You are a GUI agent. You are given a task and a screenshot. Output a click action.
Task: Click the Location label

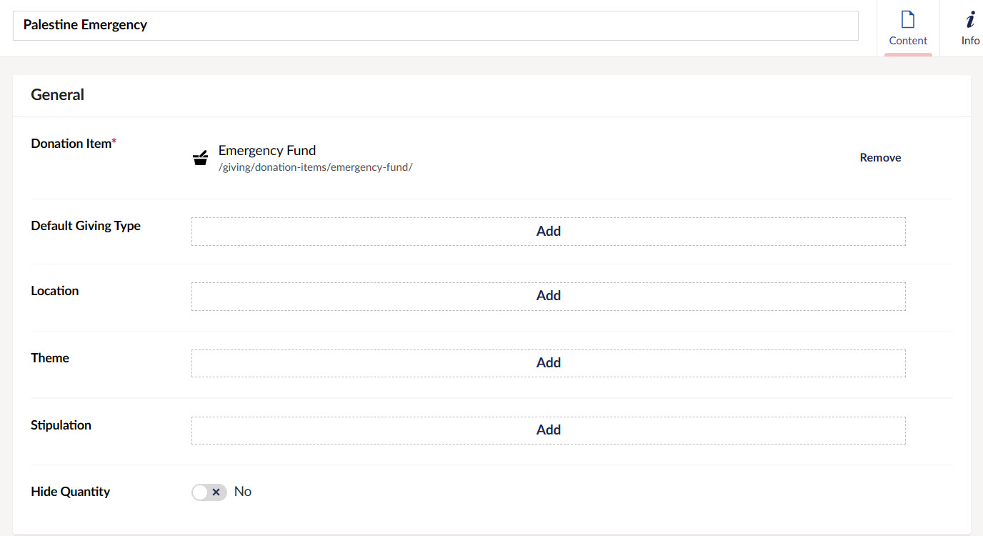click(x=55, y=291)
